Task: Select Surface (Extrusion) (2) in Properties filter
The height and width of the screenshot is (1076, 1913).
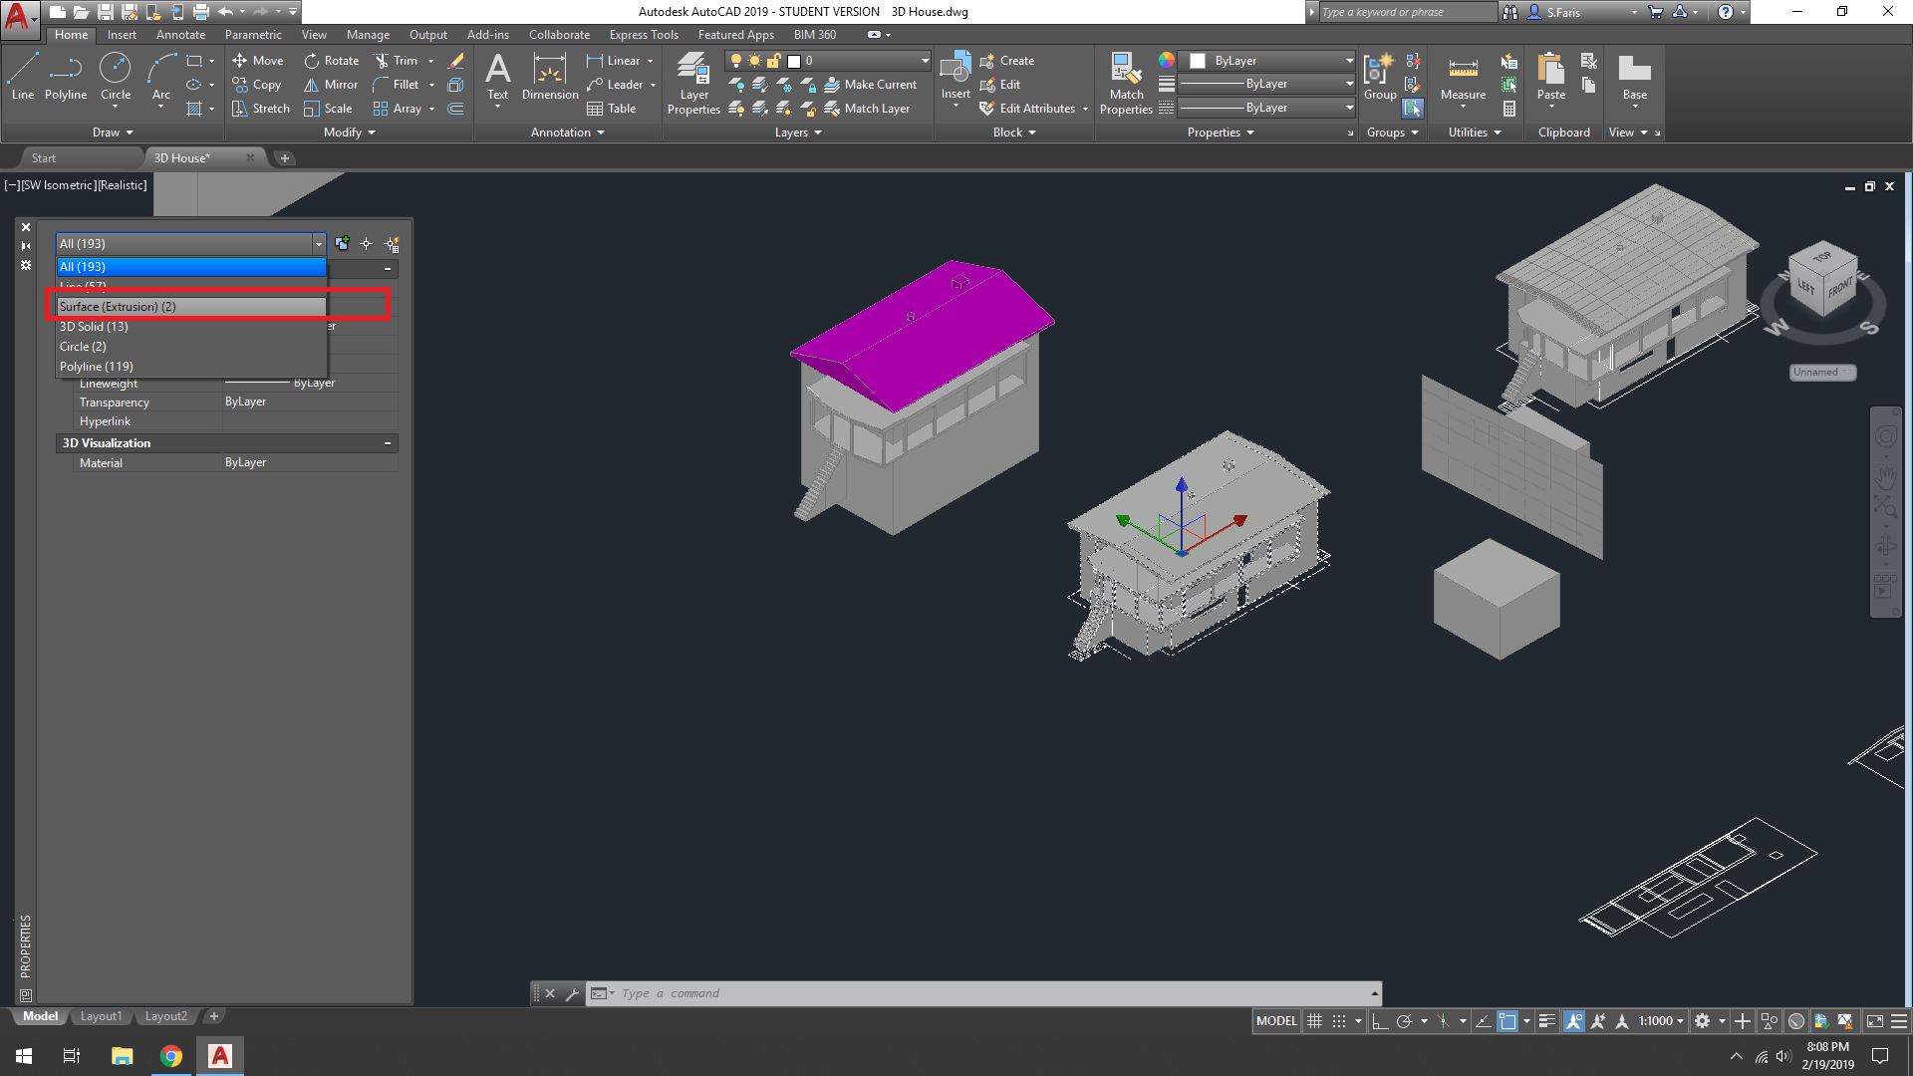Action: point(119,306)
